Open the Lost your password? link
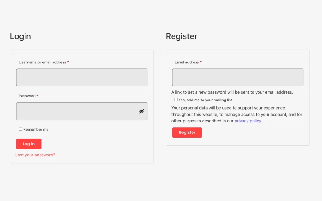This screenshot has width=322, height=201. click(x=35, y=155)
